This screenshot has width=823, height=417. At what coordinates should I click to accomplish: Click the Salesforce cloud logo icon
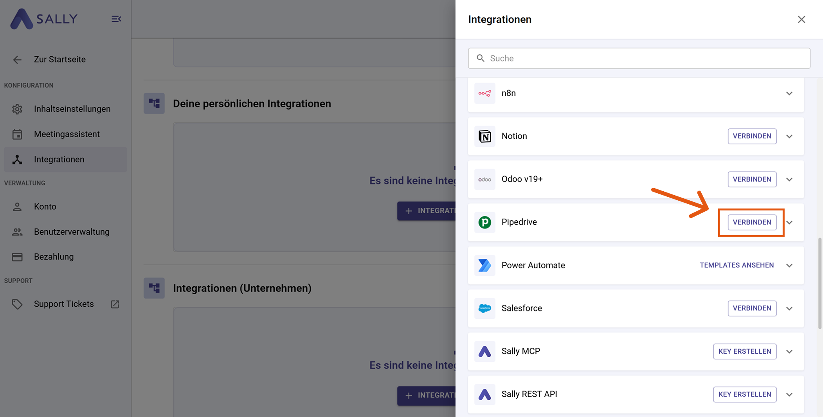(x=484, y=308)
